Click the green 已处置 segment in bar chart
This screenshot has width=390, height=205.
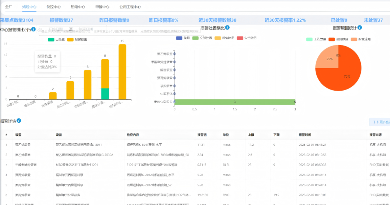point(105,94)
